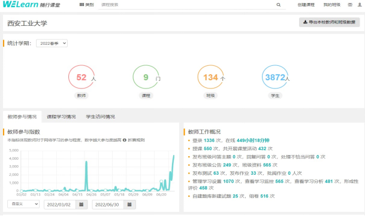The height and width of the screenshot is (216, 365).
Task: Switch to the 课程学习情况 tab
Action: coord(61,117)
